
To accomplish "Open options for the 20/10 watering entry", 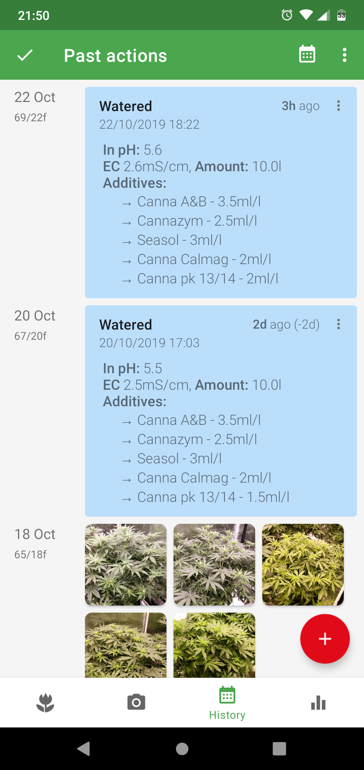I will (x=338, y=324).
